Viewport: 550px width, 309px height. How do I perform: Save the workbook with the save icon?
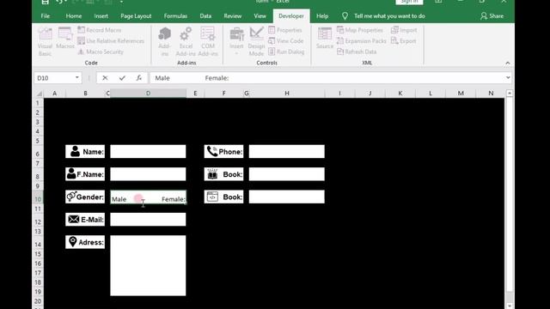tap(45, 2)
